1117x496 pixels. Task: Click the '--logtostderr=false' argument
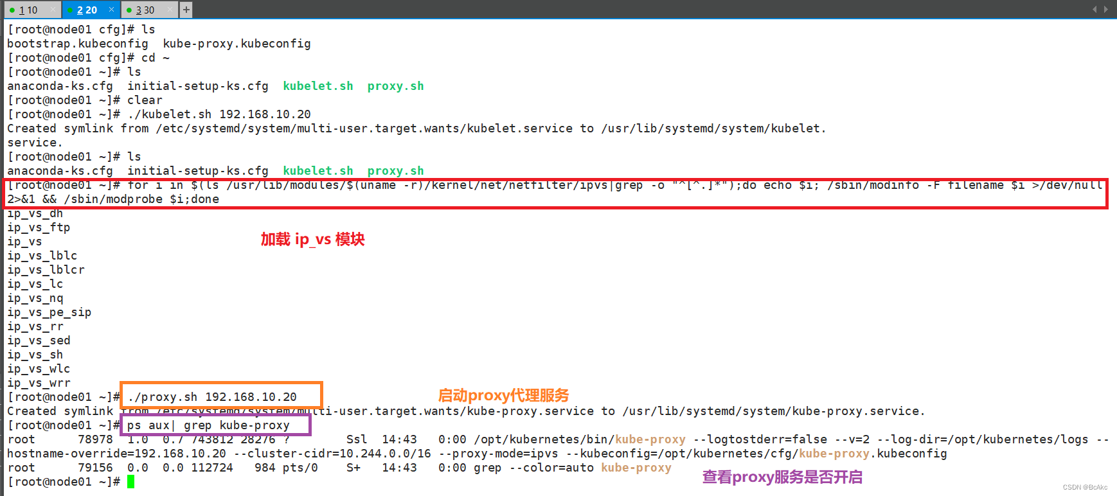click(x=760, y=439)
